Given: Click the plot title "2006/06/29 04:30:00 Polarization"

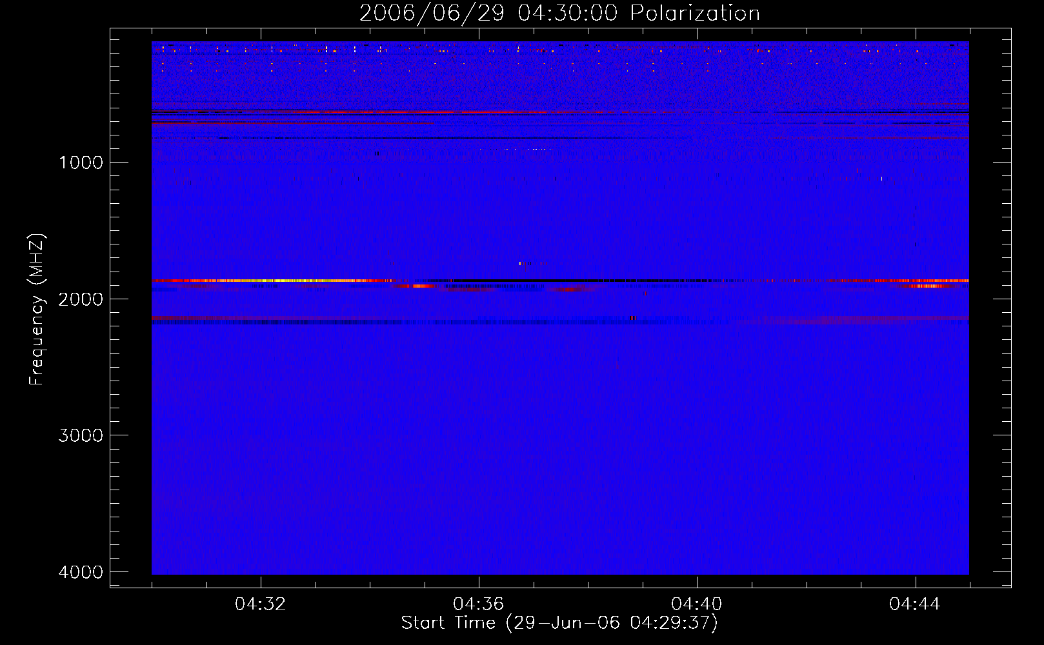Looking at the screenshot, I should pyautogui.click(x=559, y=13).
